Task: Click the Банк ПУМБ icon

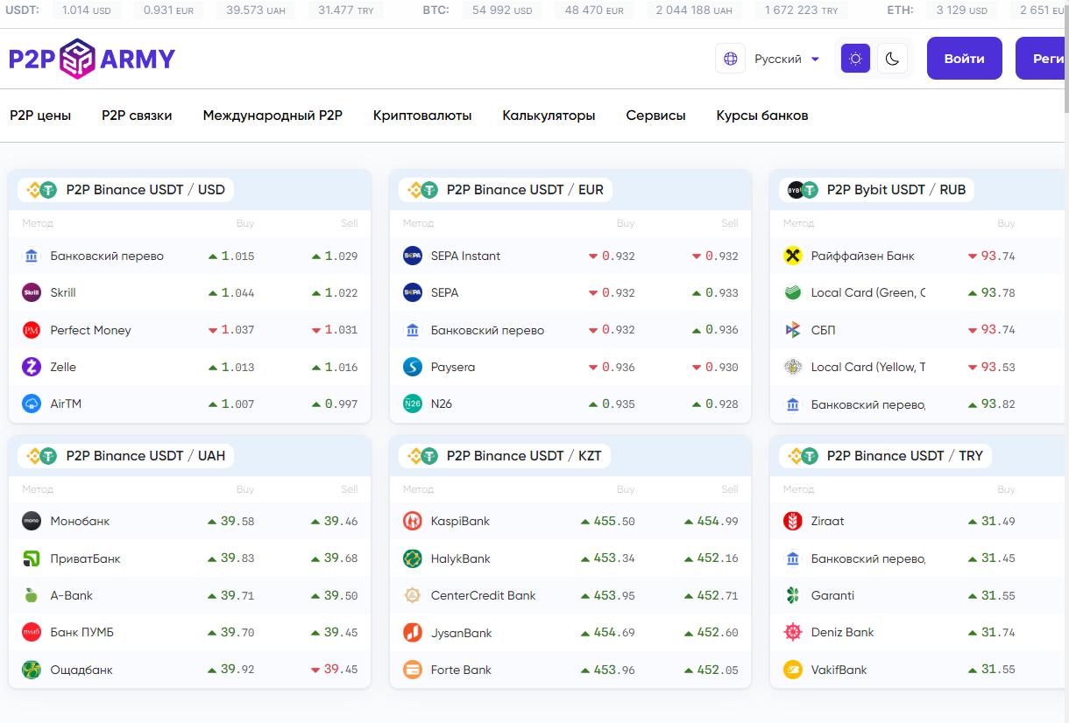Action: point(32,632)
